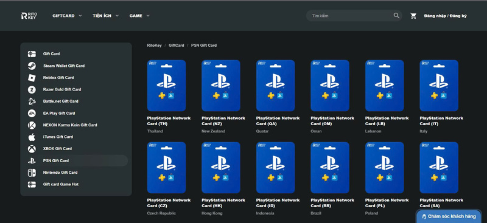This screenshot has height=223, width=487.
Task: Click the Steam Wallet sidebar icon
Action: point(32,66)
